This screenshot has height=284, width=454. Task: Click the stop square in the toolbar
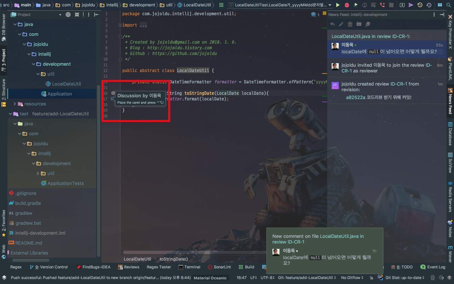pos(391,5)
